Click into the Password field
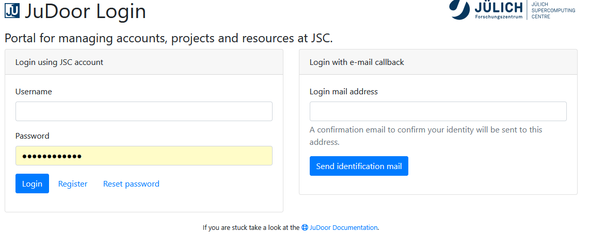 coord(144,156)
